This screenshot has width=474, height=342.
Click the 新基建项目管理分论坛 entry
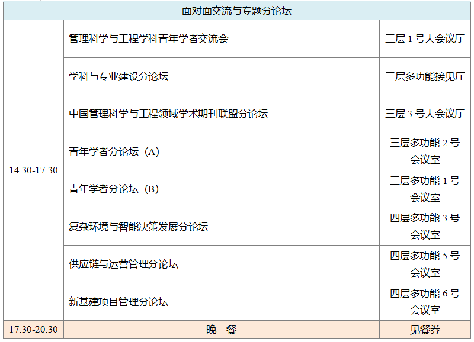(118, 302)
